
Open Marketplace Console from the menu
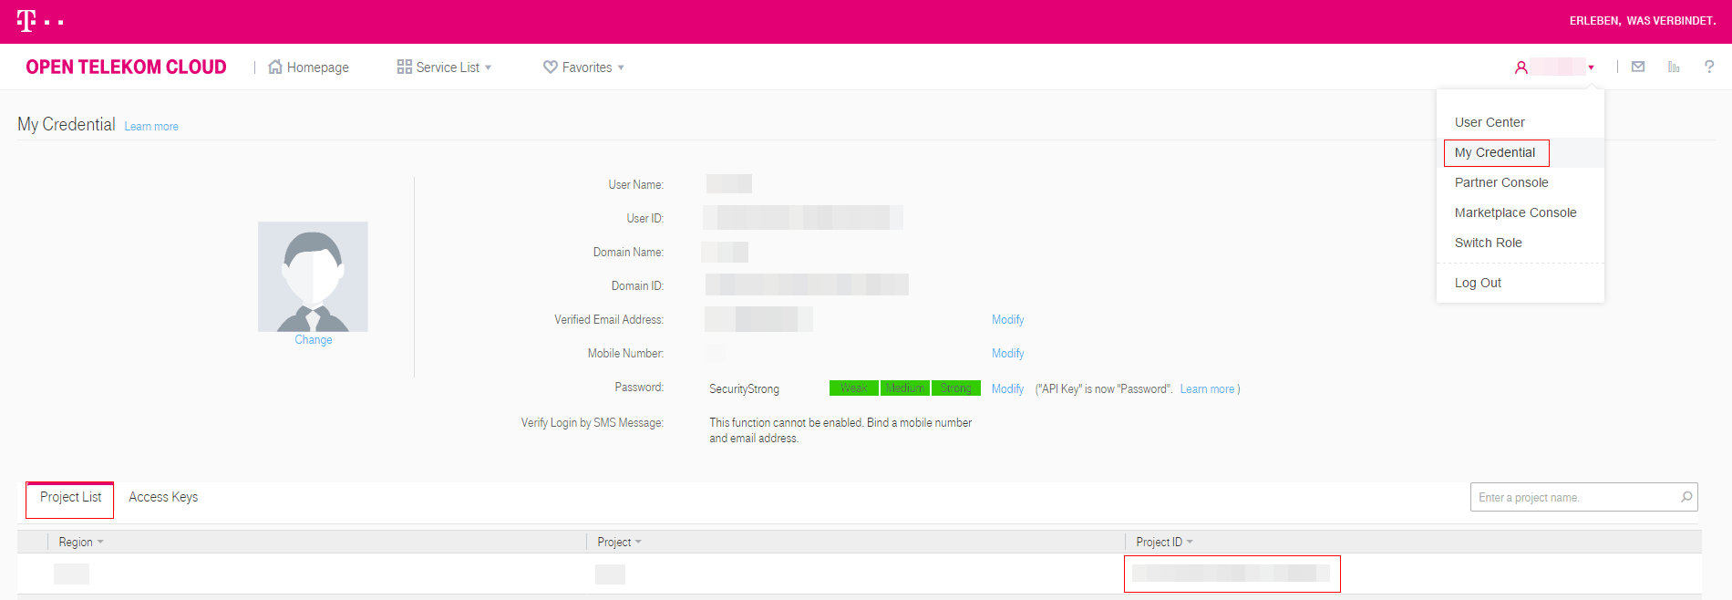click(x=1515, y=212)
